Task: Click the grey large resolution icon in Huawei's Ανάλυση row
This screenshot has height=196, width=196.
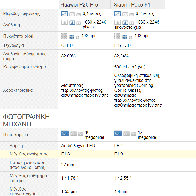Action: tap(65, 22)
